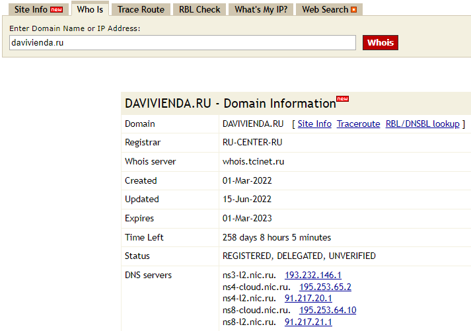Screen dimensions: 471x331
Task: Open the RBL/DNSBL lookup link
Action: (423, 124)
